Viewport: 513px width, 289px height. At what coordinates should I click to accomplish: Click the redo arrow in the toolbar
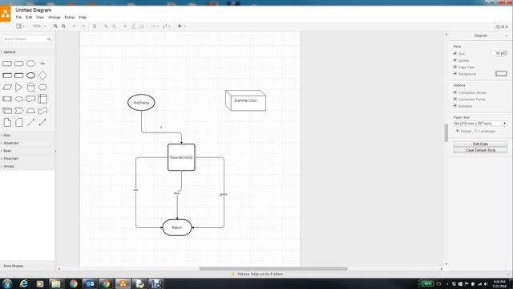[x=83, y=26]
